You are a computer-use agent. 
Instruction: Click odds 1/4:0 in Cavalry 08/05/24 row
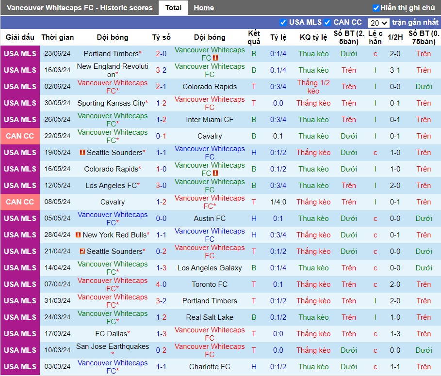coord(278,202)
